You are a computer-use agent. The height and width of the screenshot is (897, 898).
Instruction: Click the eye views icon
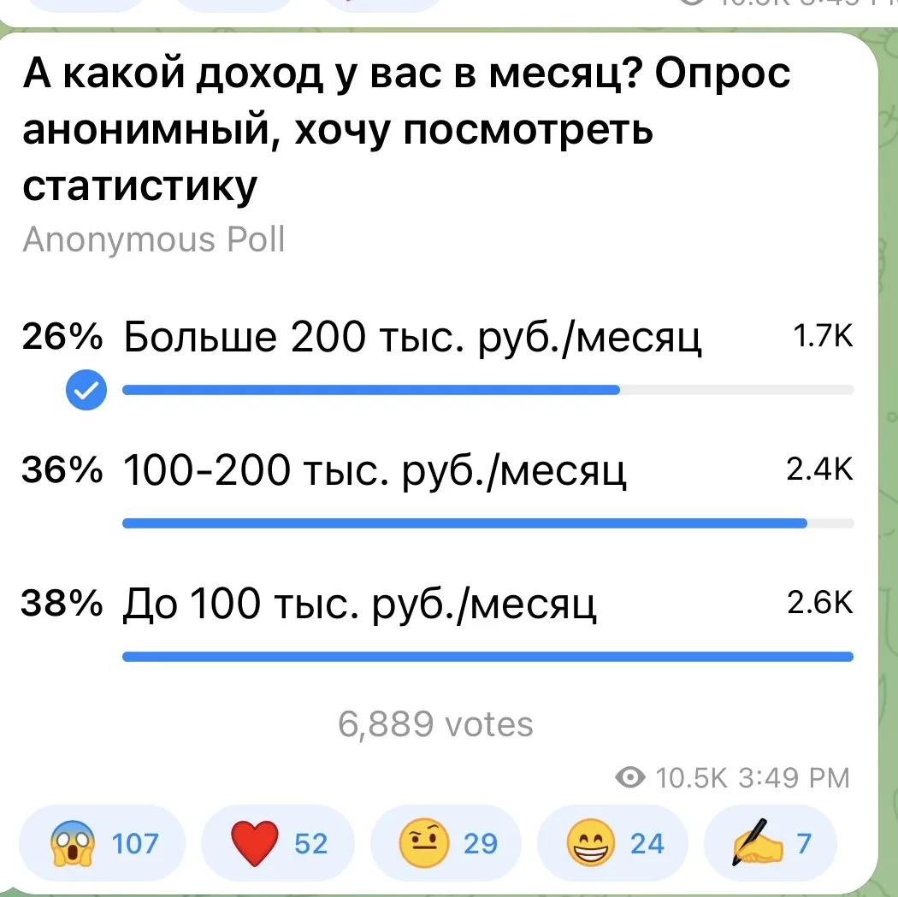pos(630,778)
